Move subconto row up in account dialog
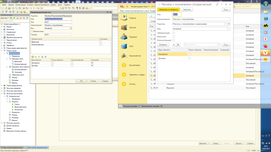This screenshot has width=271, height=152. (x=174, y=45)
